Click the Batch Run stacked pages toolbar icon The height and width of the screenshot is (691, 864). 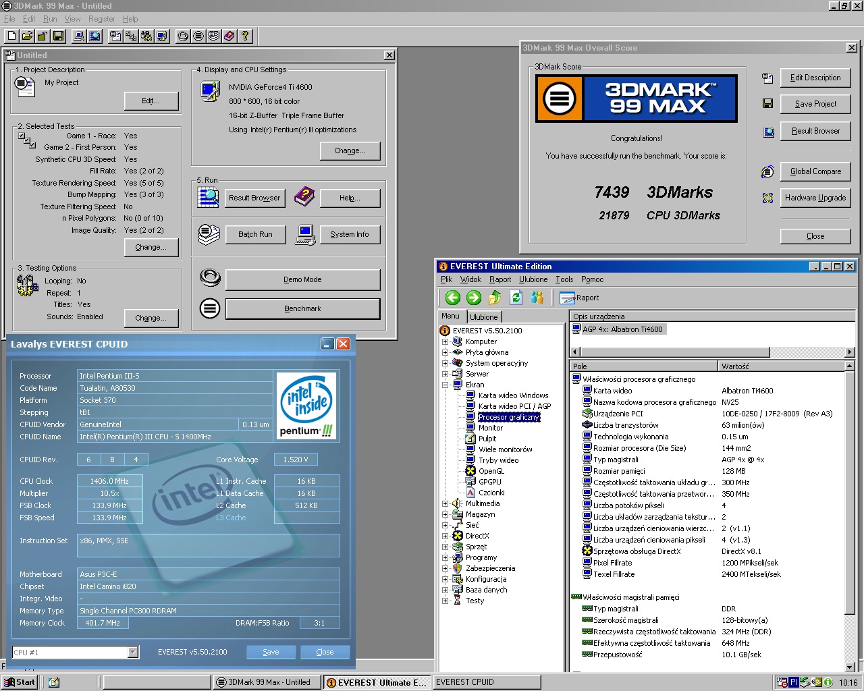point(214,36)
